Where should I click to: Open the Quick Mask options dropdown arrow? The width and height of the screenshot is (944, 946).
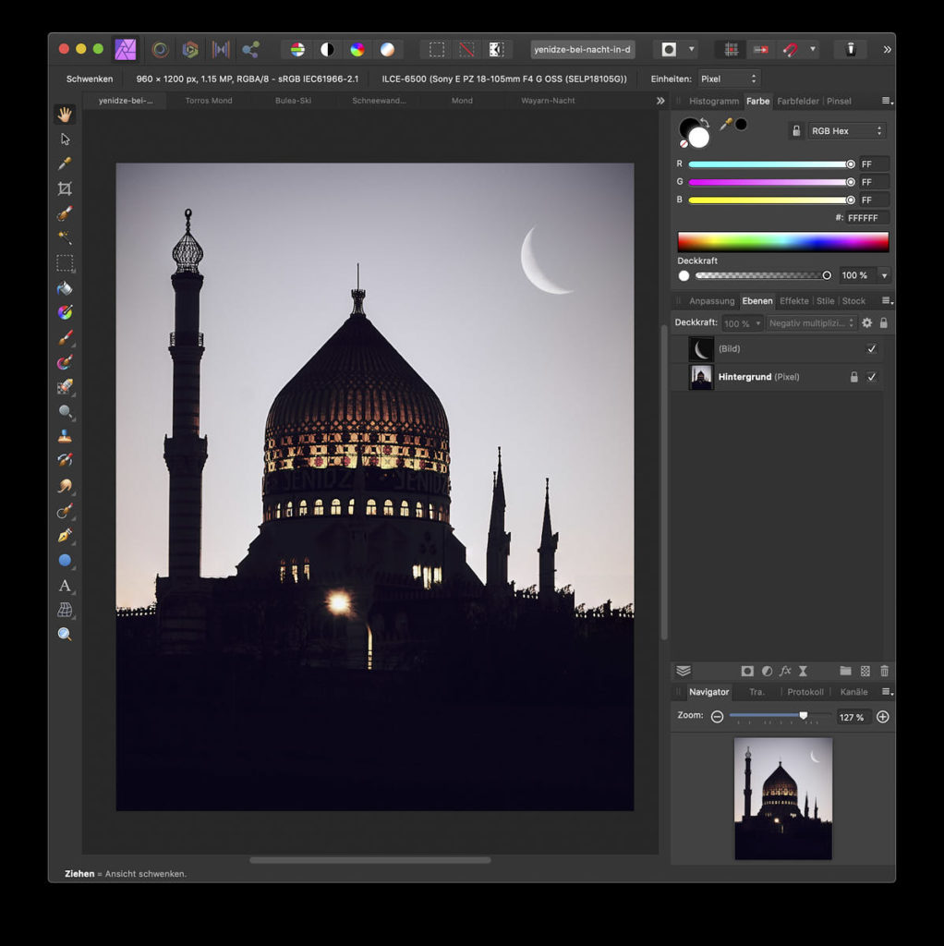coord(692,50)
